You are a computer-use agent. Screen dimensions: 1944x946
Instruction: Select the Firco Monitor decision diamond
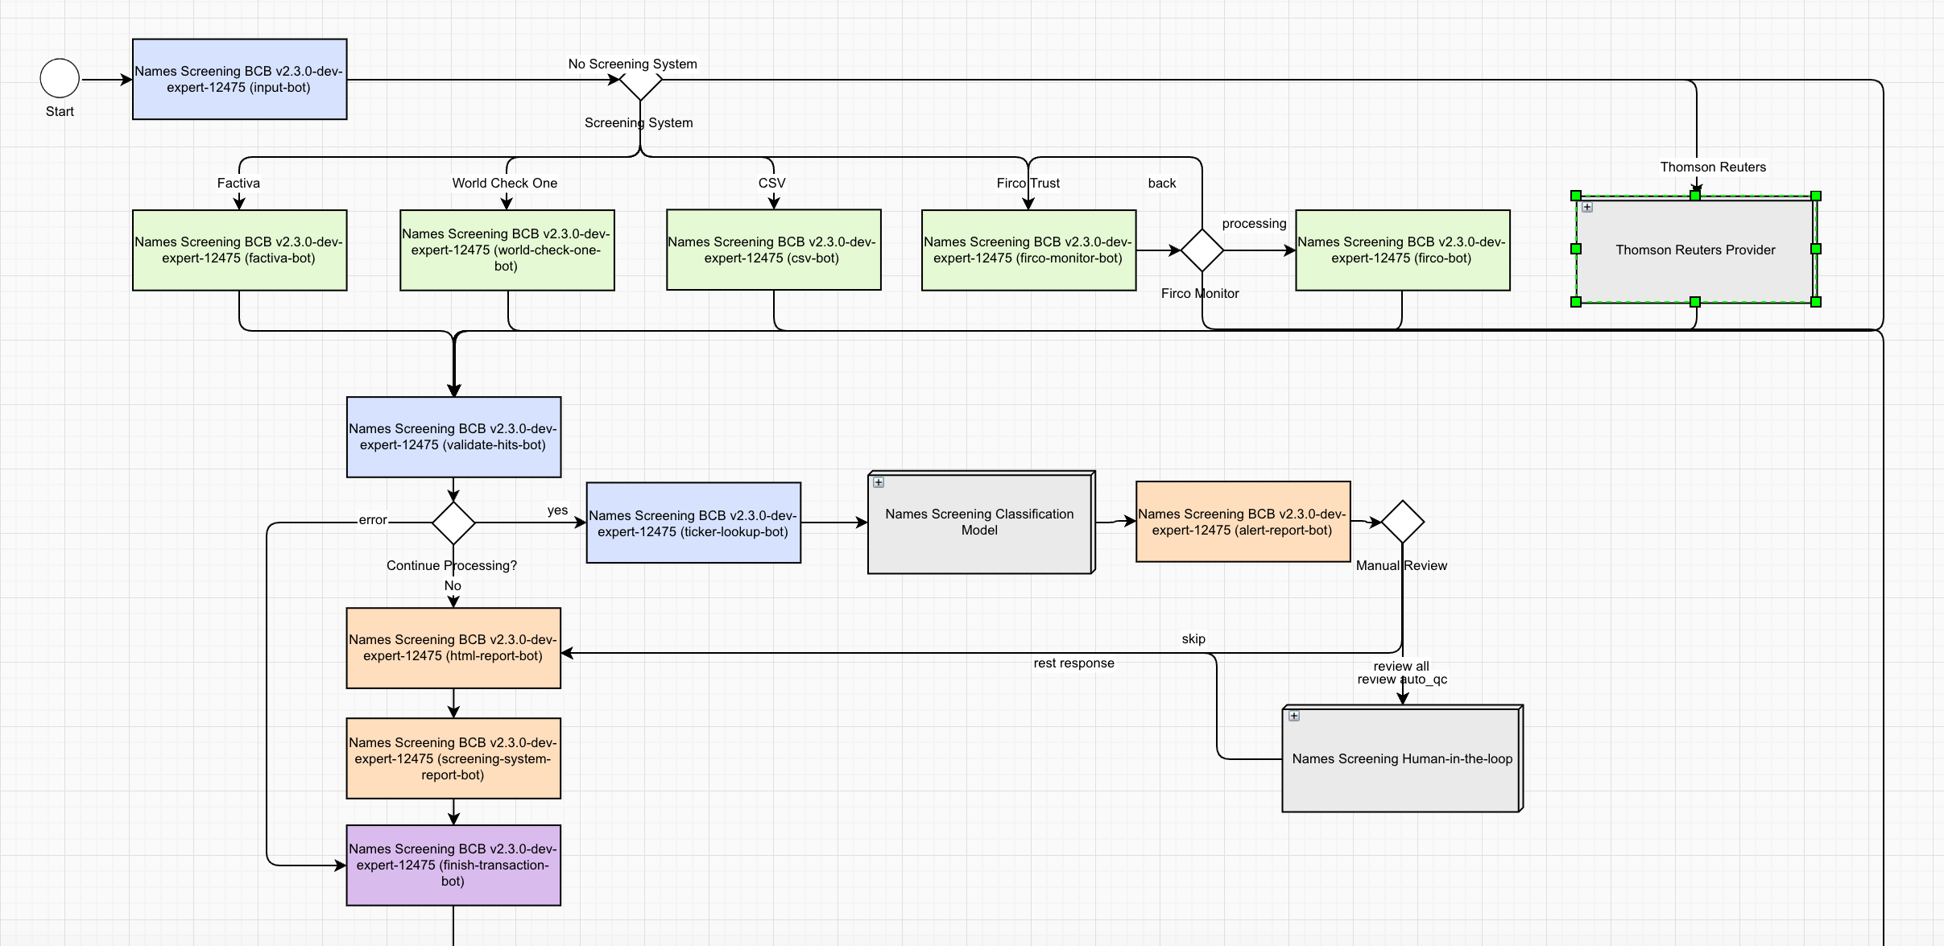(x=1202, y=250)
